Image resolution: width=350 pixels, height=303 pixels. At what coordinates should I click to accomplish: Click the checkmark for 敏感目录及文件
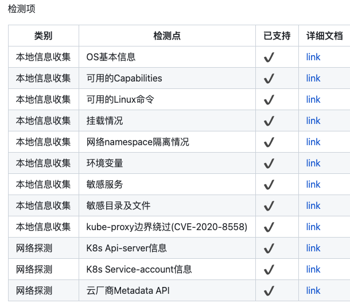click(x=269, y=206)
